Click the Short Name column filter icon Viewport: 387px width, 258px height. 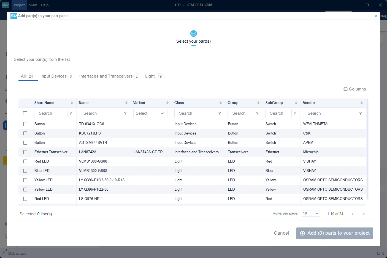(x=71, y=113)
